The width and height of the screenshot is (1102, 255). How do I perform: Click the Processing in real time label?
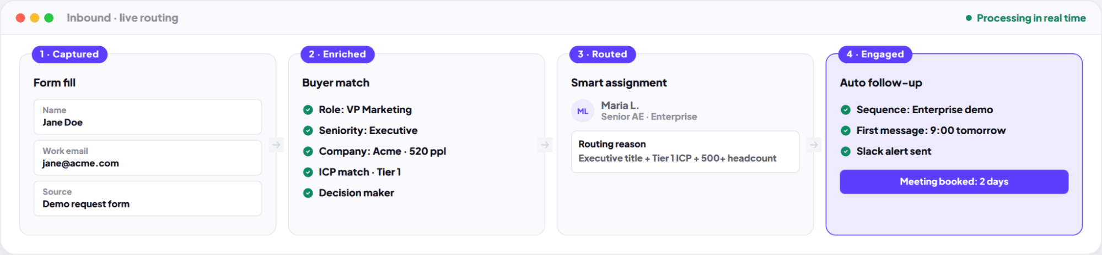1031,18
